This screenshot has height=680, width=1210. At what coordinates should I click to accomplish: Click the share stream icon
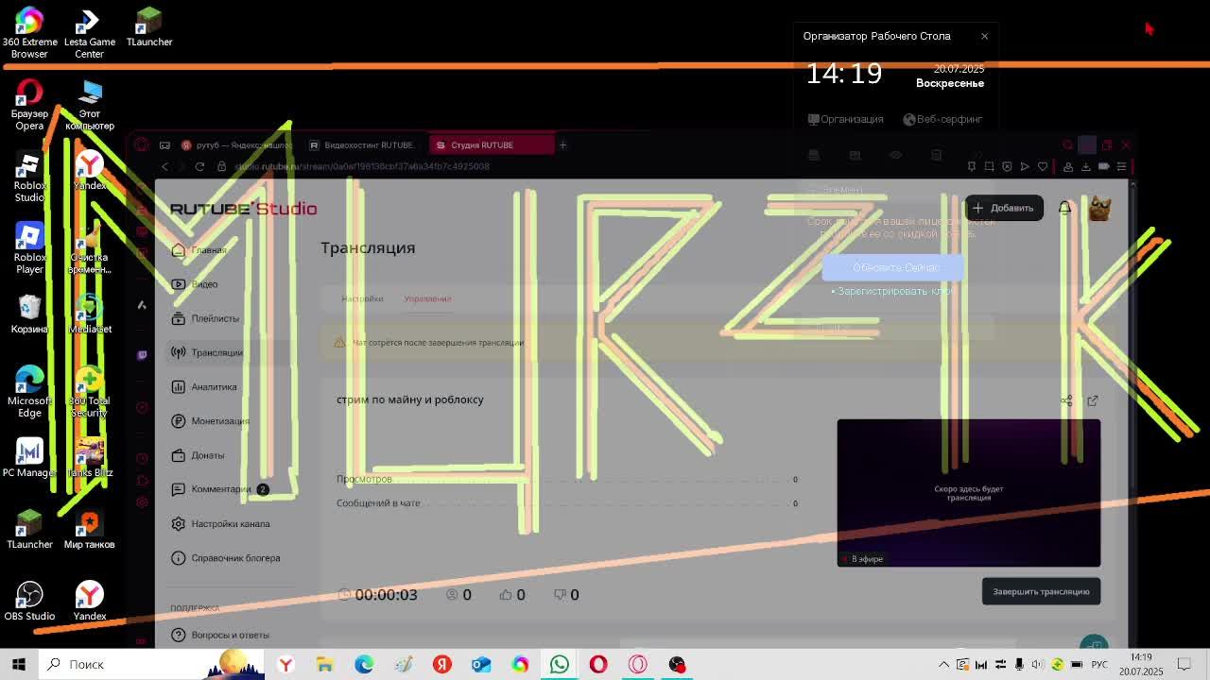tap(1066, 400)
